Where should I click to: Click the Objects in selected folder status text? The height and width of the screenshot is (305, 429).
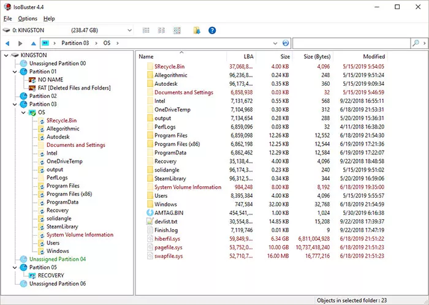point(352,300)
